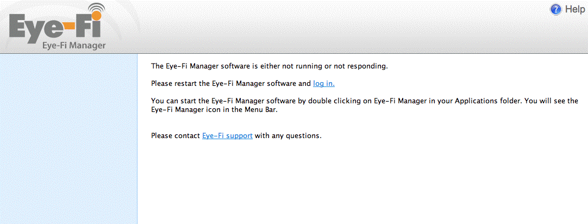Image resolution: width=588 pixels, height=224 pixels.
Task: Click the "Fi" portion of the logo
Action: 92,28
